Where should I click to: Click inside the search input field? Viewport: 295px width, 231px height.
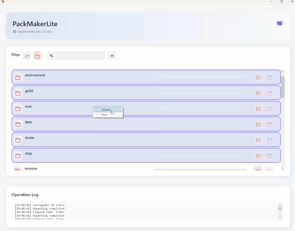[76, 55]
